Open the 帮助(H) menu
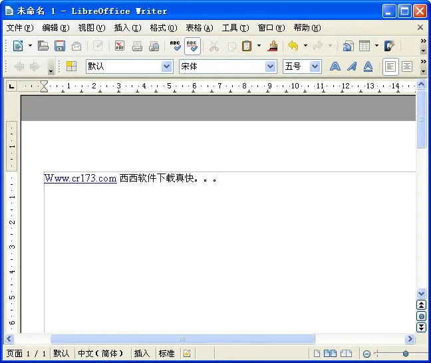 (x=307, y=28)
